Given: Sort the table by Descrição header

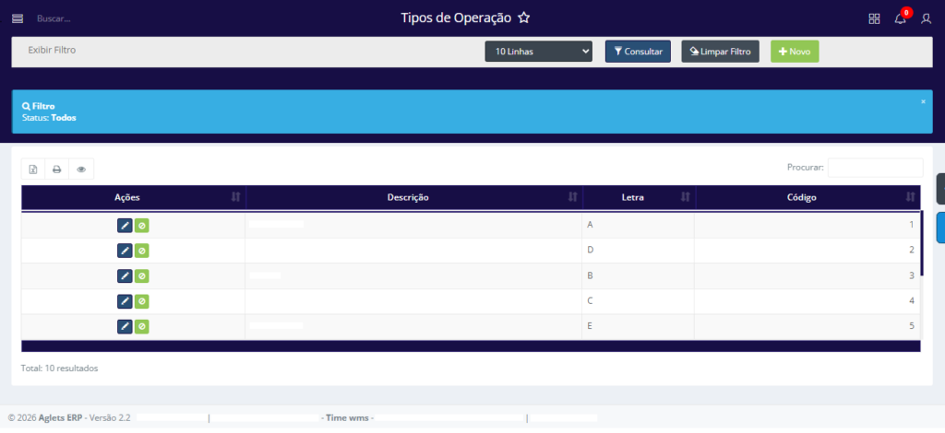Looking at the screenshot, I should pyautogui.click(x=408, y=197).
